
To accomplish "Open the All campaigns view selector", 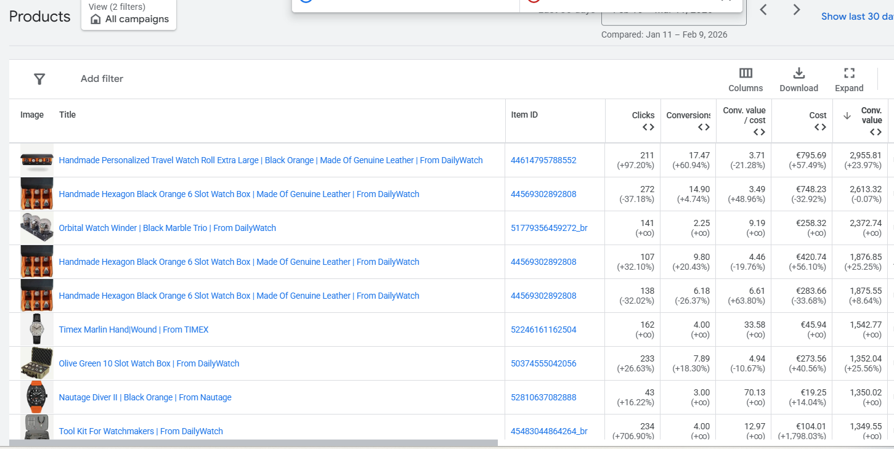I will point(129,15).
